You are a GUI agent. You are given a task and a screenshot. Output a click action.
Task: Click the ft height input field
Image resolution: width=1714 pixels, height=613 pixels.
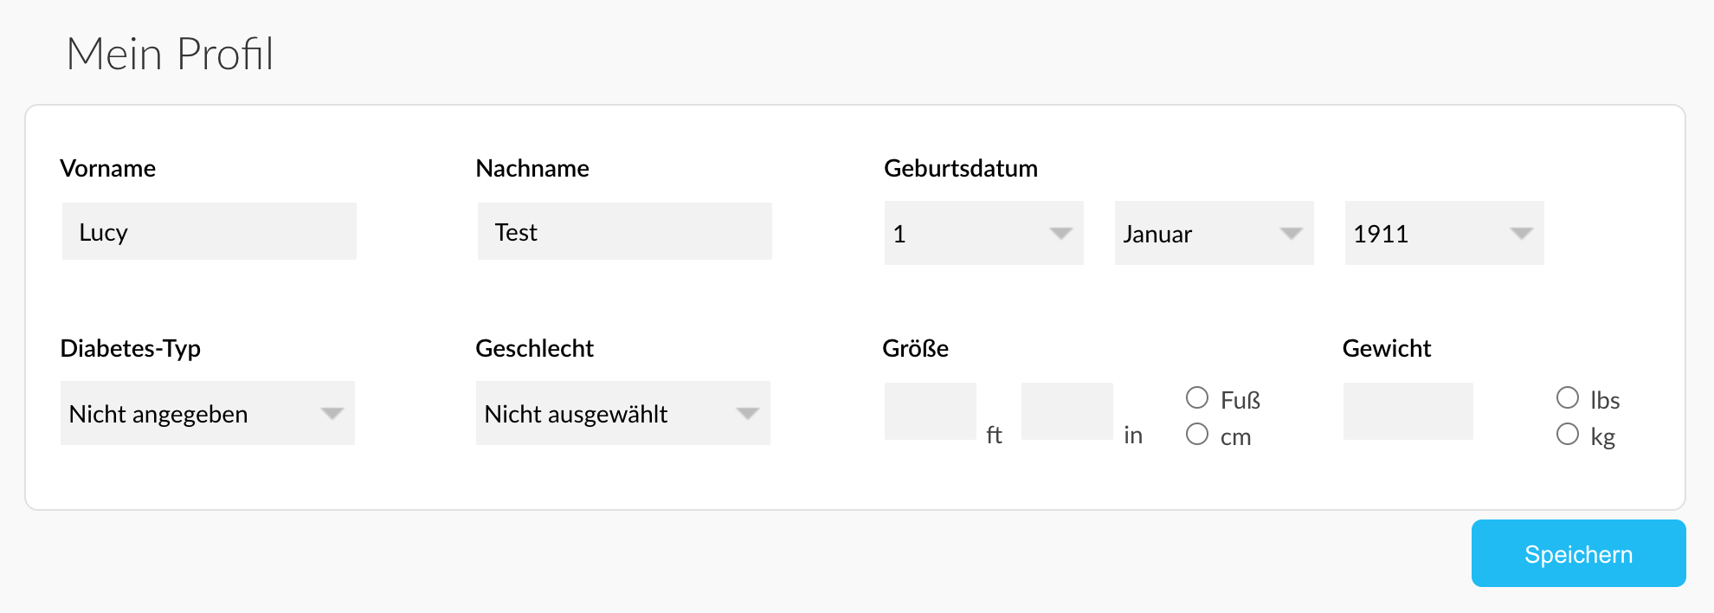point(930,411)
